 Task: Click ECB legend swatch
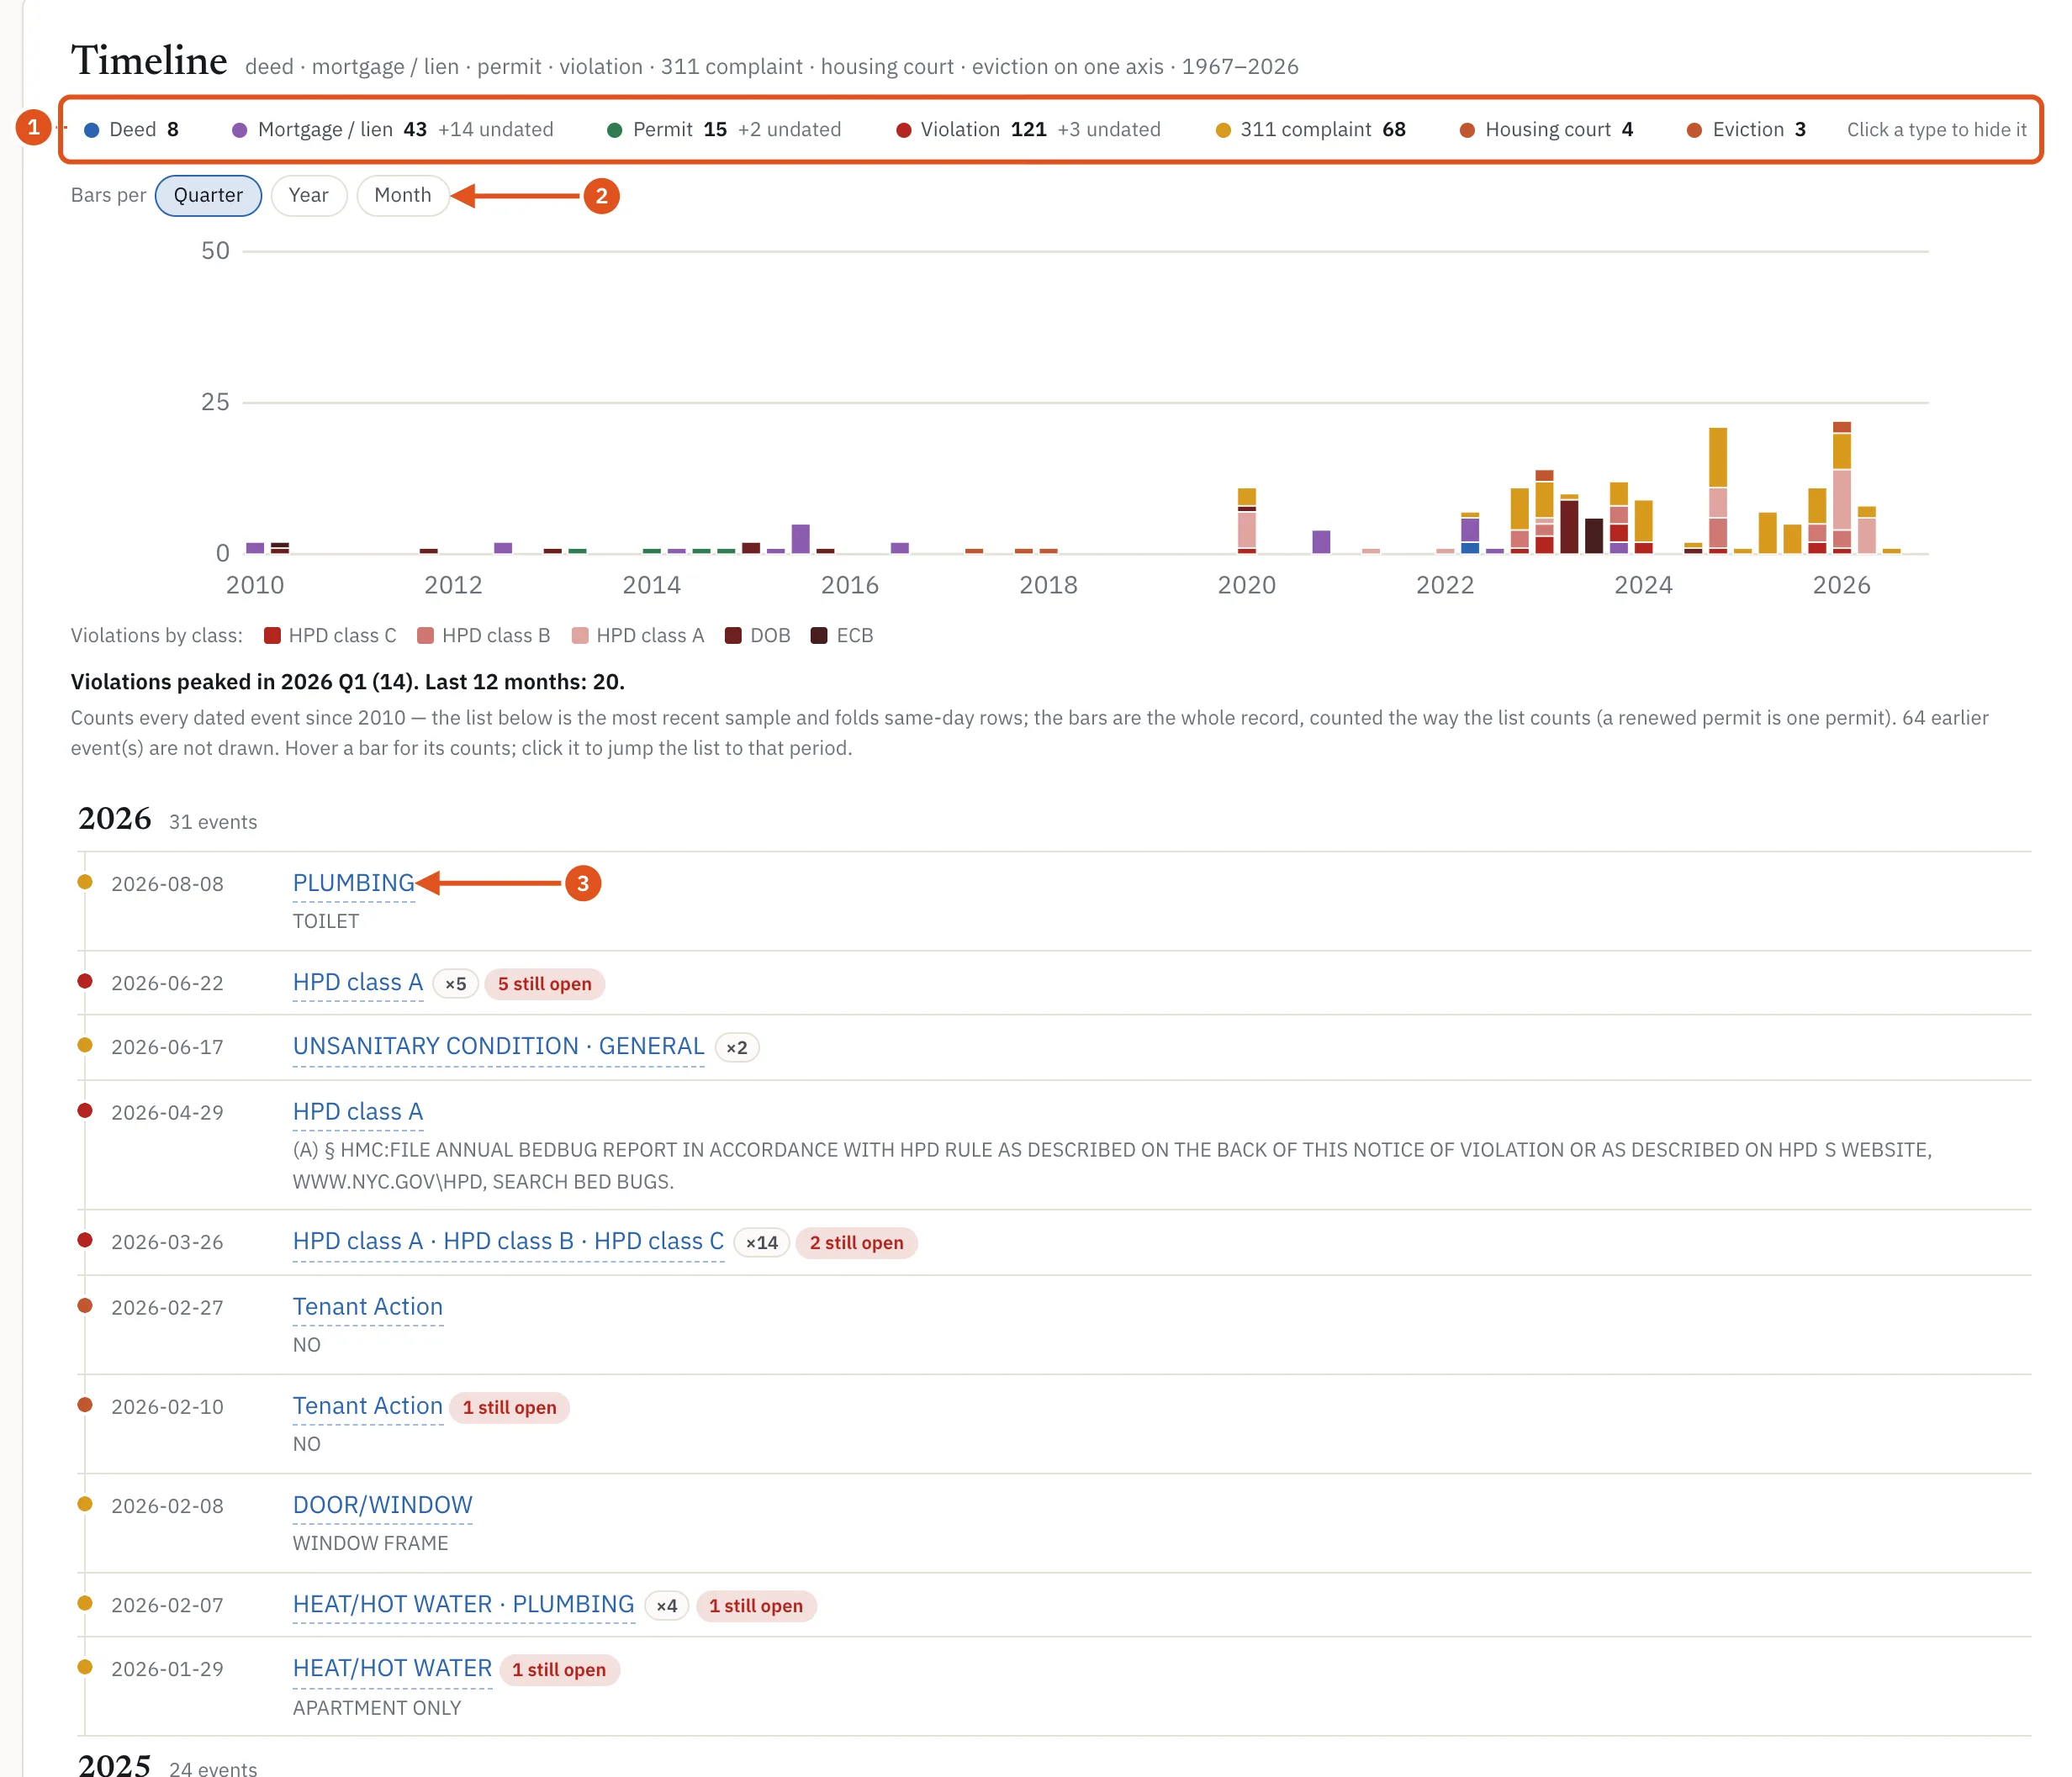click(x=819, y=635)
